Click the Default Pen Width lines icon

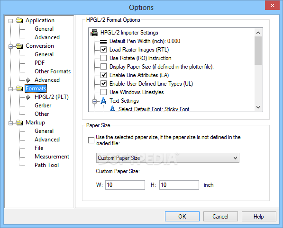[x=103, y=41]
